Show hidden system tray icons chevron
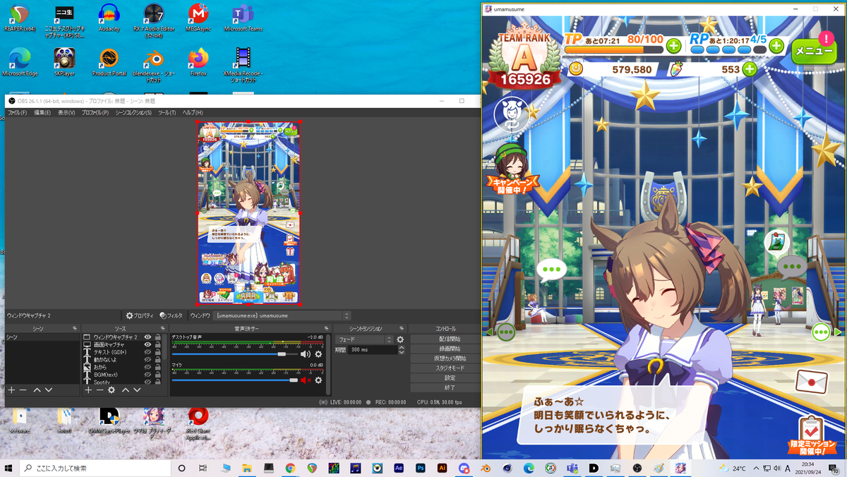 [756, 468]
